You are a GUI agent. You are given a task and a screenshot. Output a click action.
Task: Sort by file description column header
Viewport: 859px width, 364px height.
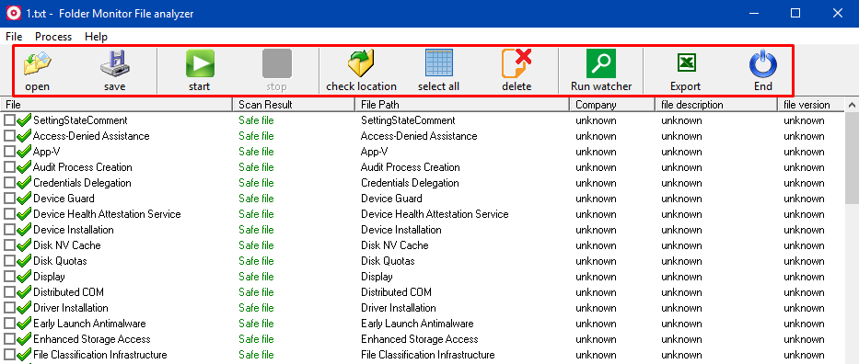coord(716,105)
